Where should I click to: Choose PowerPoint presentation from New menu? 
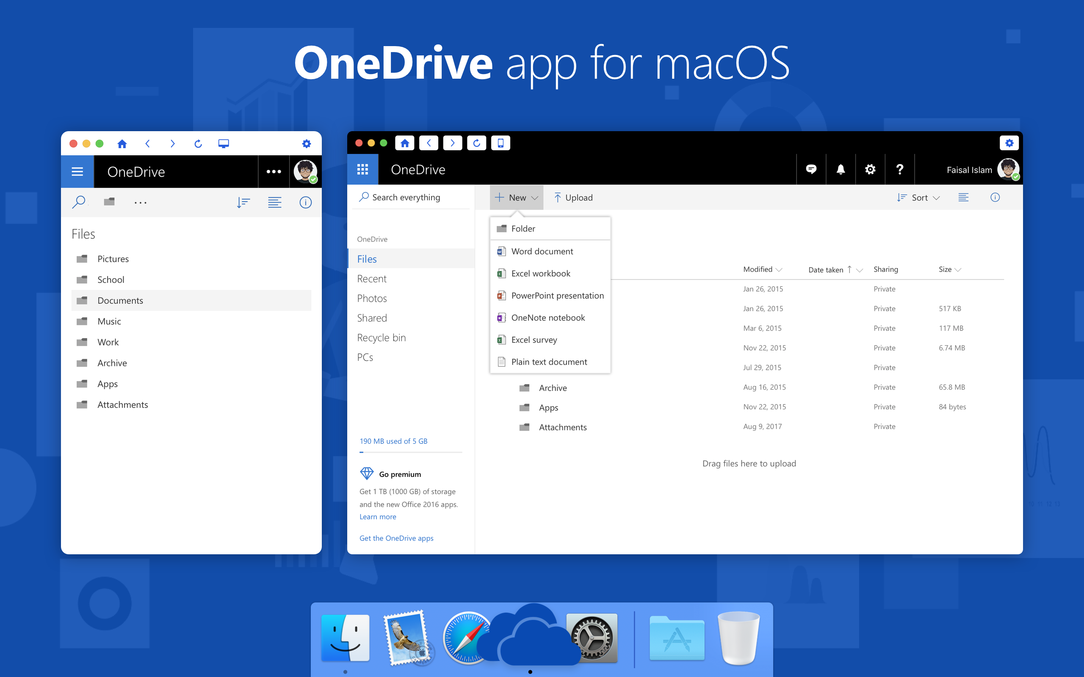click(x=550, y=295)
